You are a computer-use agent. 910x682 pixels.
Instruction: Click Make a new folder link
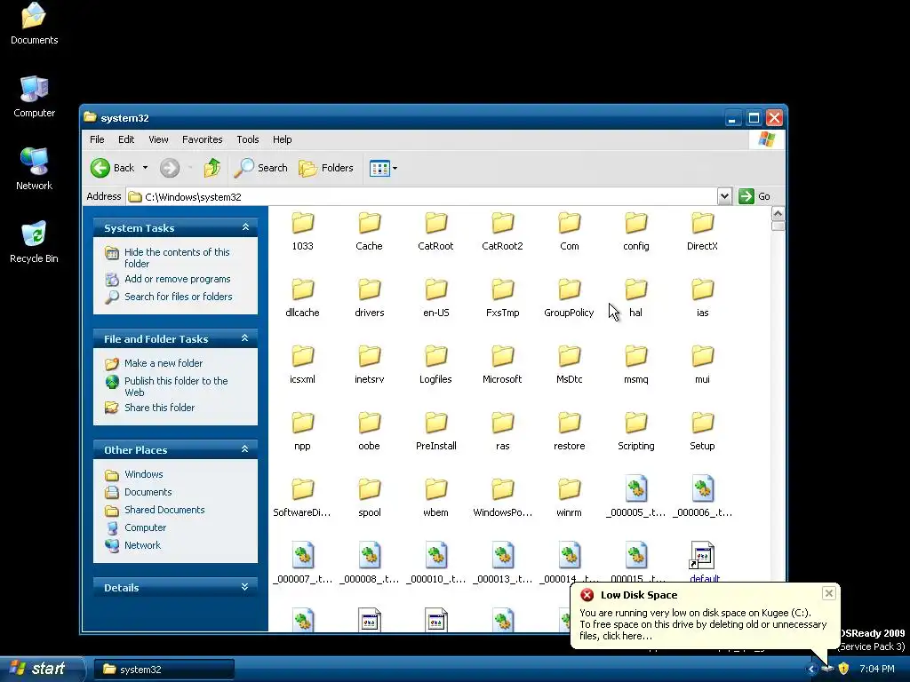coord(164,363)
